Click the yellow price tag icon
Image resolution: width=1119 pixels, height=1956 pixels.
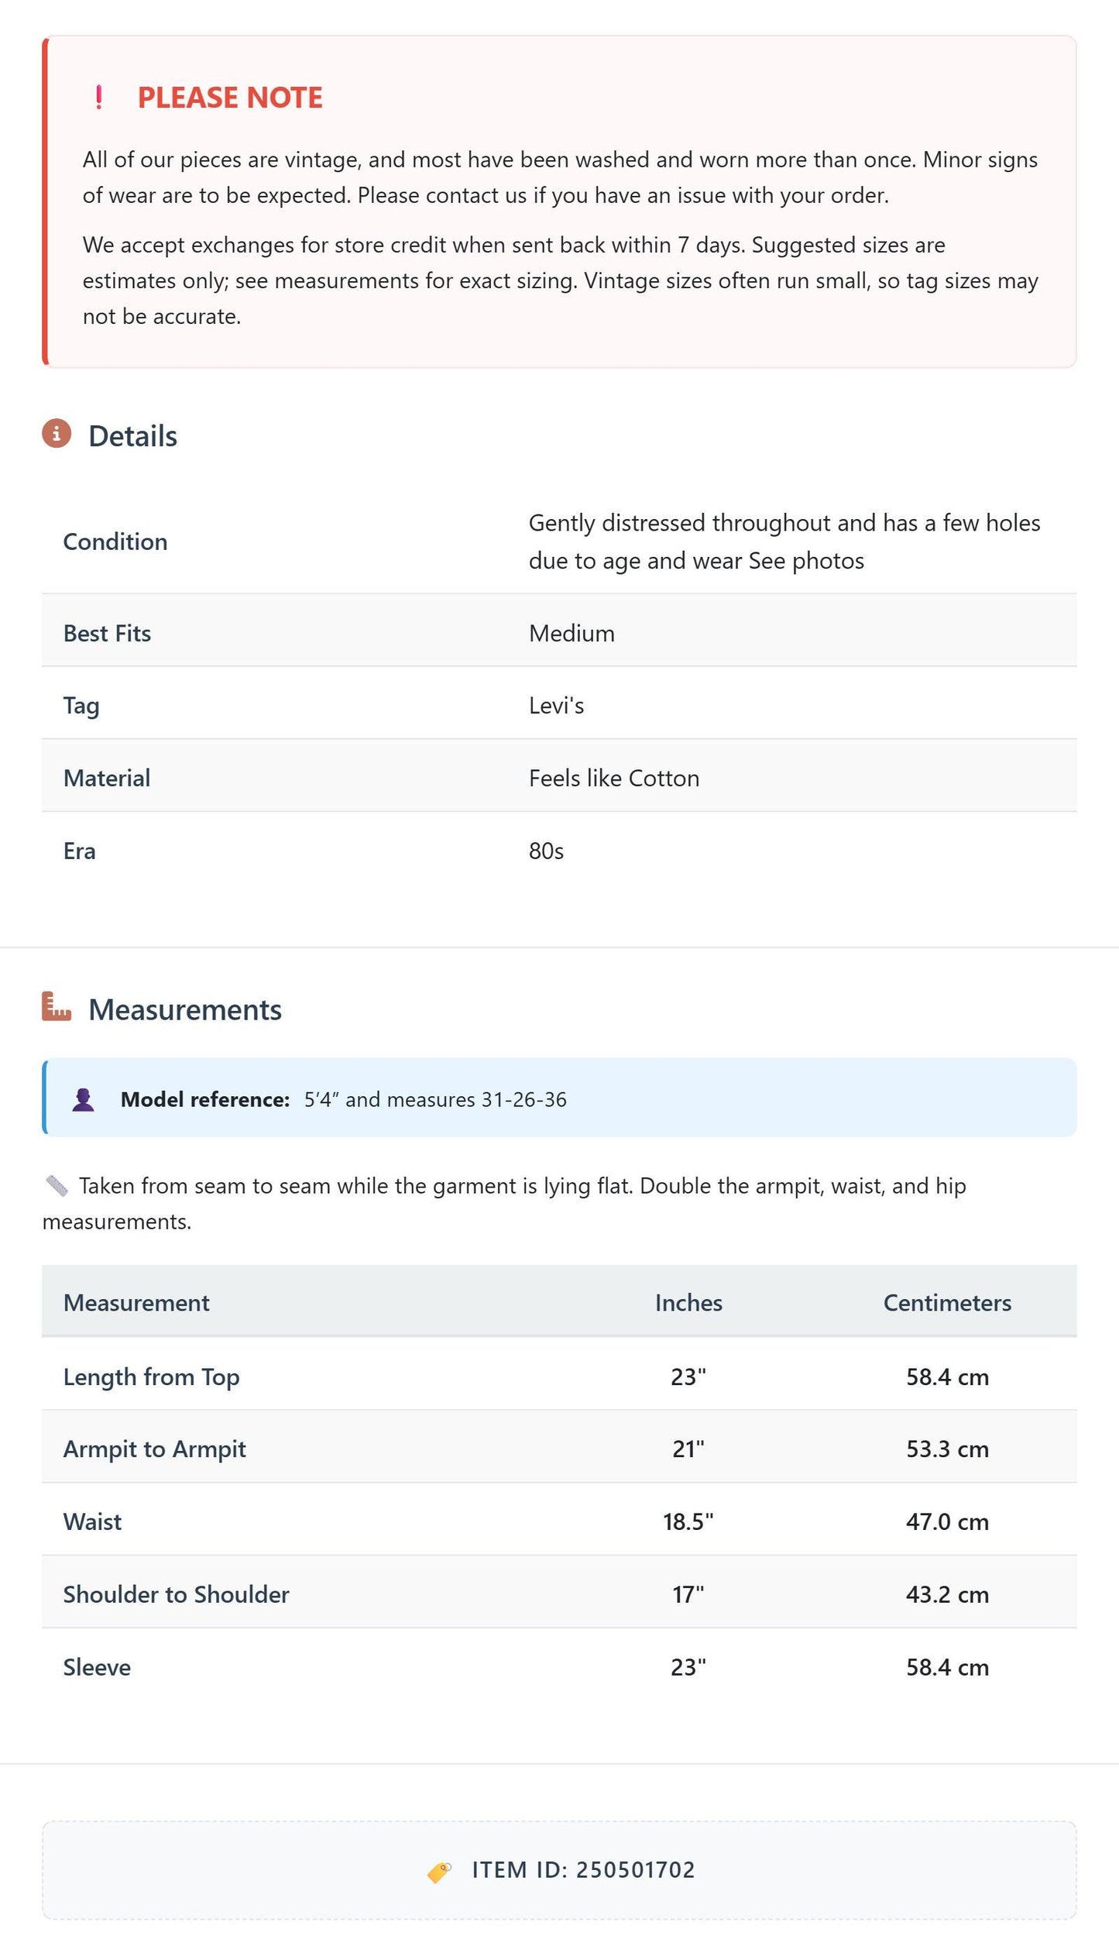pyautogui.click(x=440, y=1872)
